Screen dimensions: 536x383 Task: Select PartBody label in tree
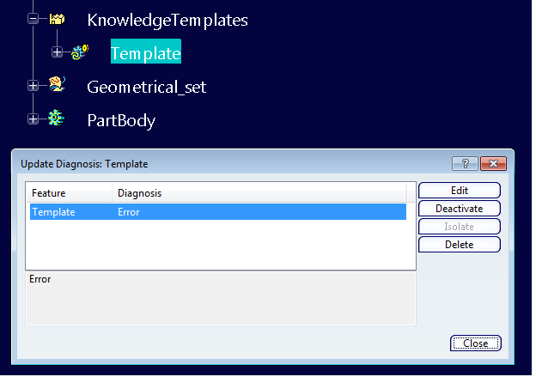click(x=121, y=120)
